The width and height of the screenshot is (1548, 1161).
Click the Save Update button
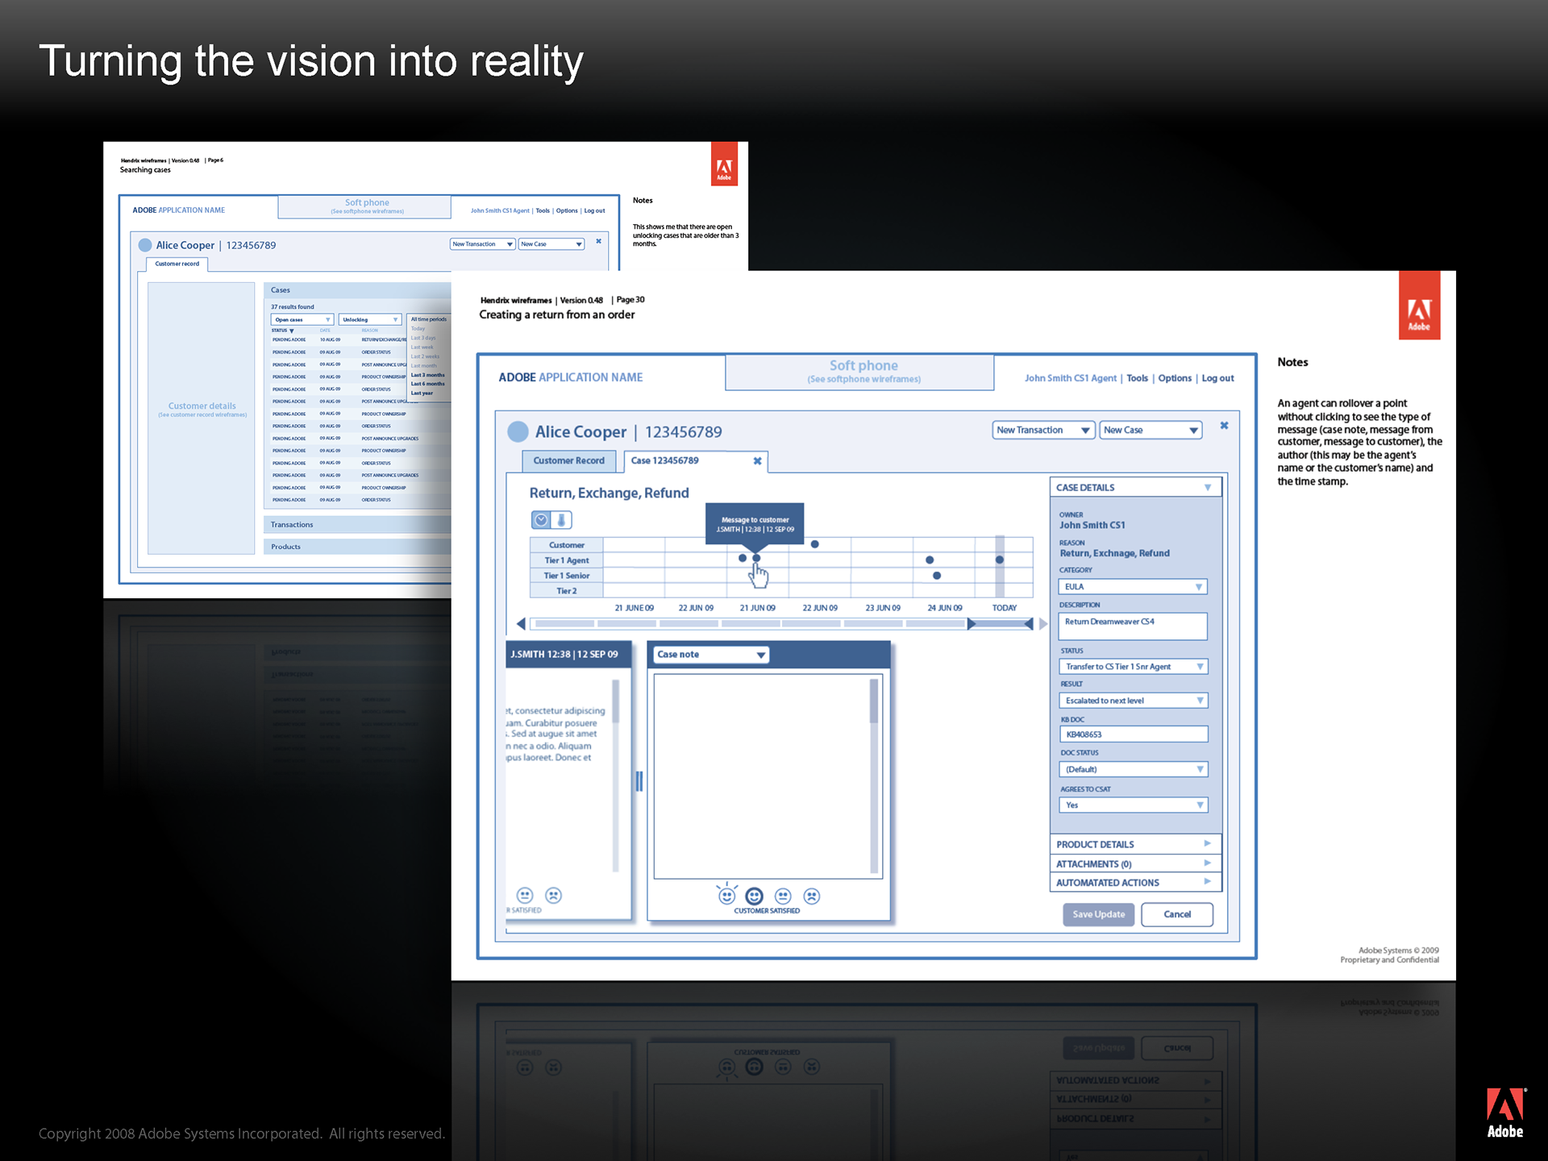tap(1098, 914)
